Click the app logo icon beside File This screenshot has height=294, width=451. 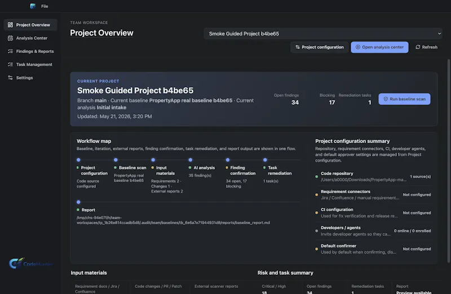pos(33,6)
